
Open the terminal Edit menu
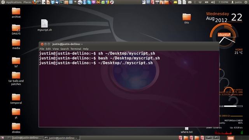click(48, 49)
